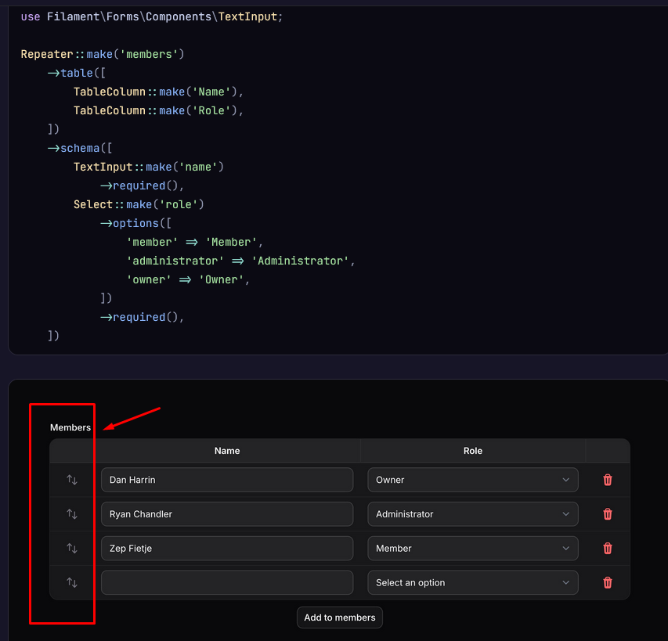Image resolution: width=668 pixels, height=641 pixels.
Task: Click the Role column header
Action: (473, 451)
